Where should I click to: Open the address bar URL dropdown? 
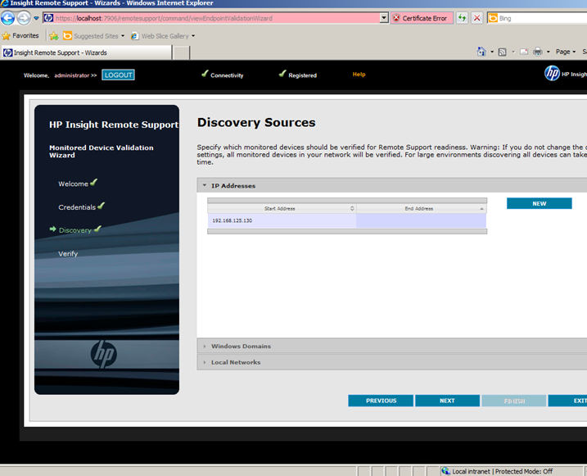384,18
